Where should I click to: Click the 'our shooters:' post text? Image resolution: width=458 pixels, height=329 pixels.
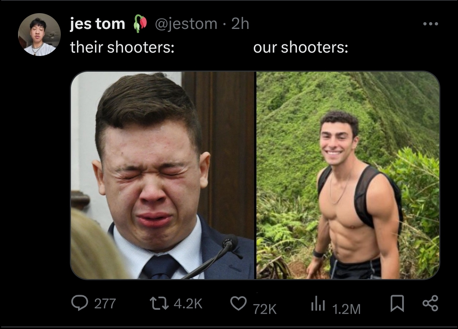coord(301,48)
